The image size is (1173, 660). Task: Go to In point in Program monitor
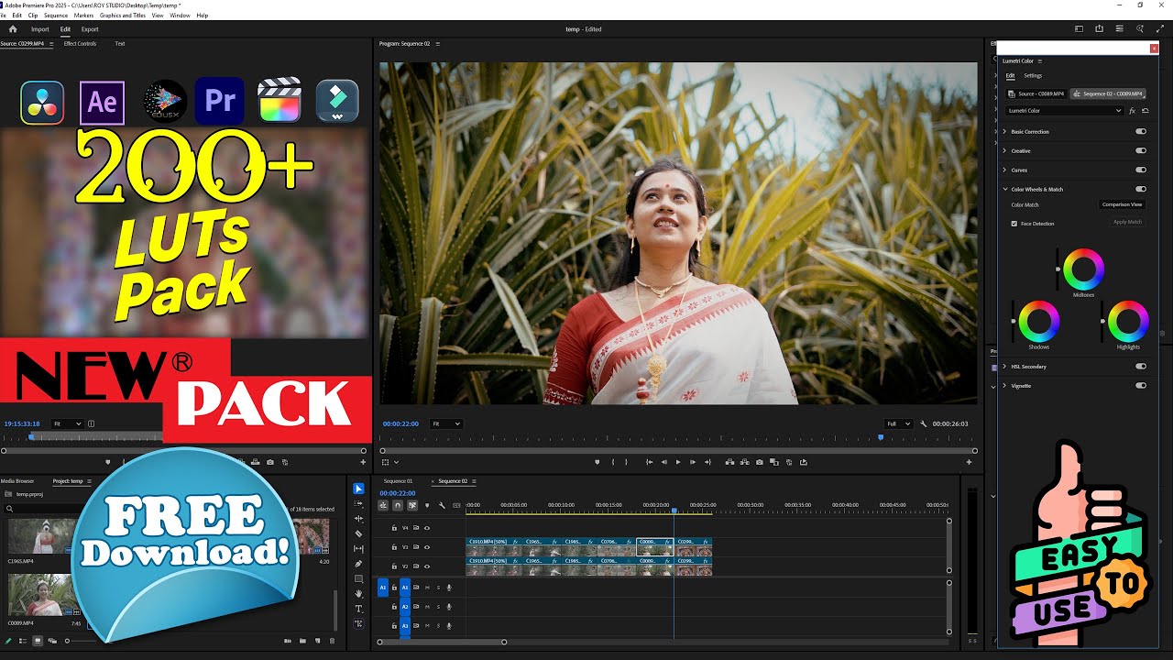(x=649, y=462)
